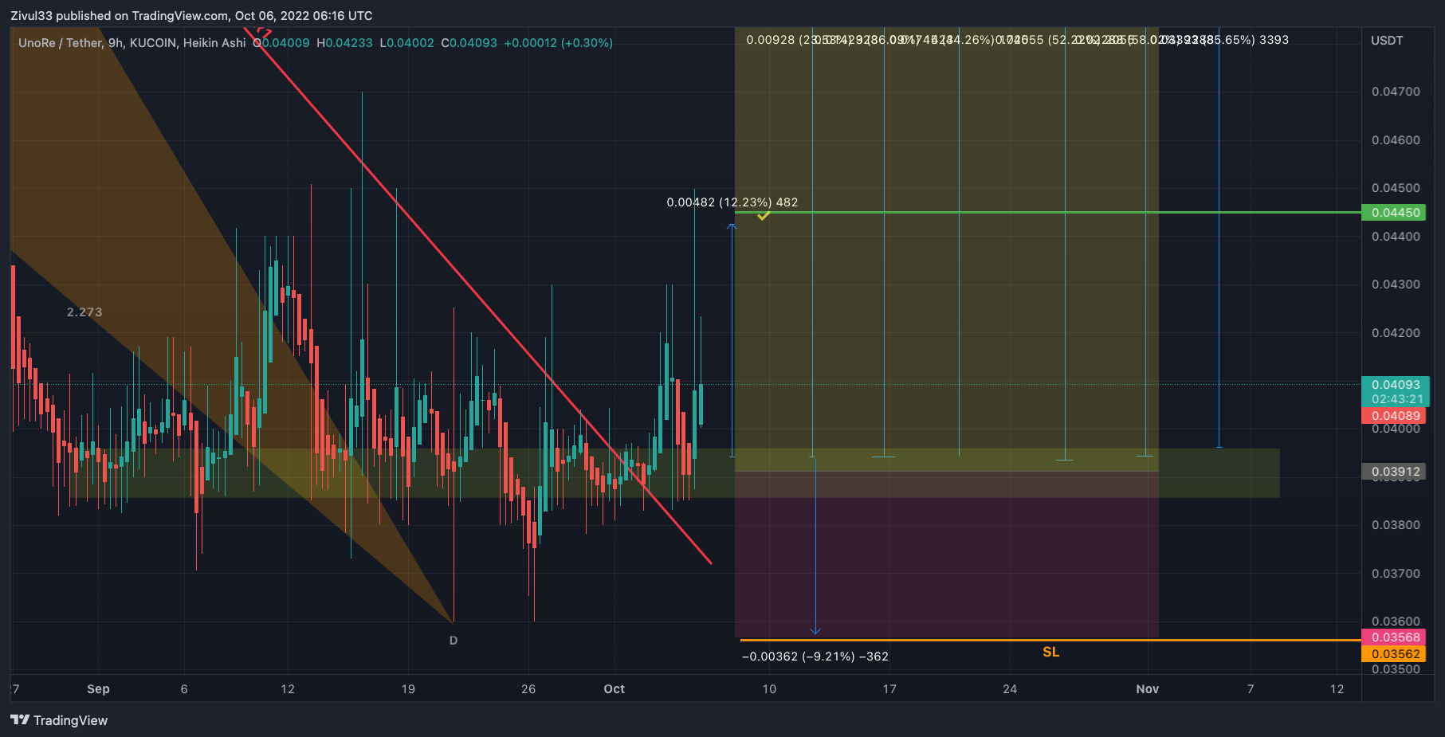Click the 0.04700 price axis label
The height and width of the screenshot is (737, 1445).
1396,92
